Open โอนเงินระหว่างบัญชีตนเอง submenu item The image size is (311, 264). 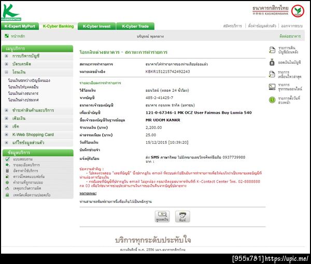[29, 80]
